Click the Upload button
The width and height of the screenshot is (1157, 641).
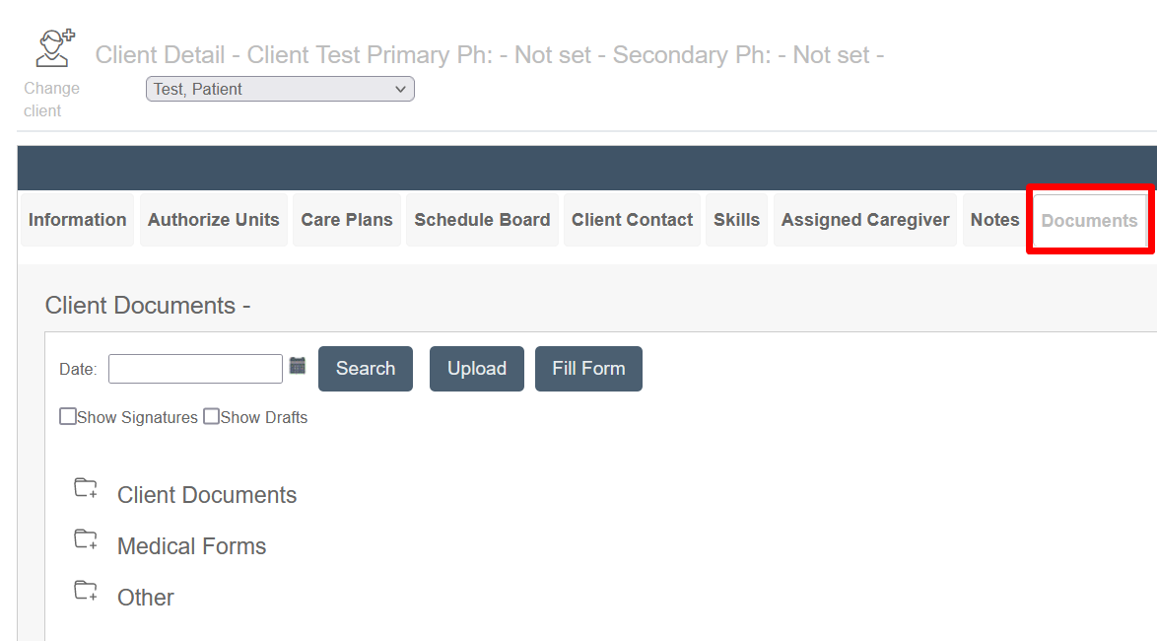(x=477, y=369)
